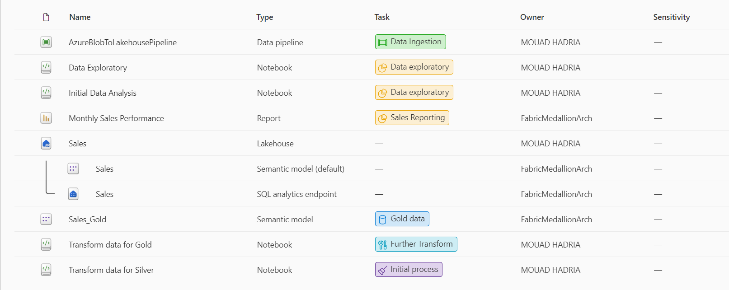Click the SQL analytics endpoint icon under Sales
Screen dimensions: 729x290
tap(73, 194)
